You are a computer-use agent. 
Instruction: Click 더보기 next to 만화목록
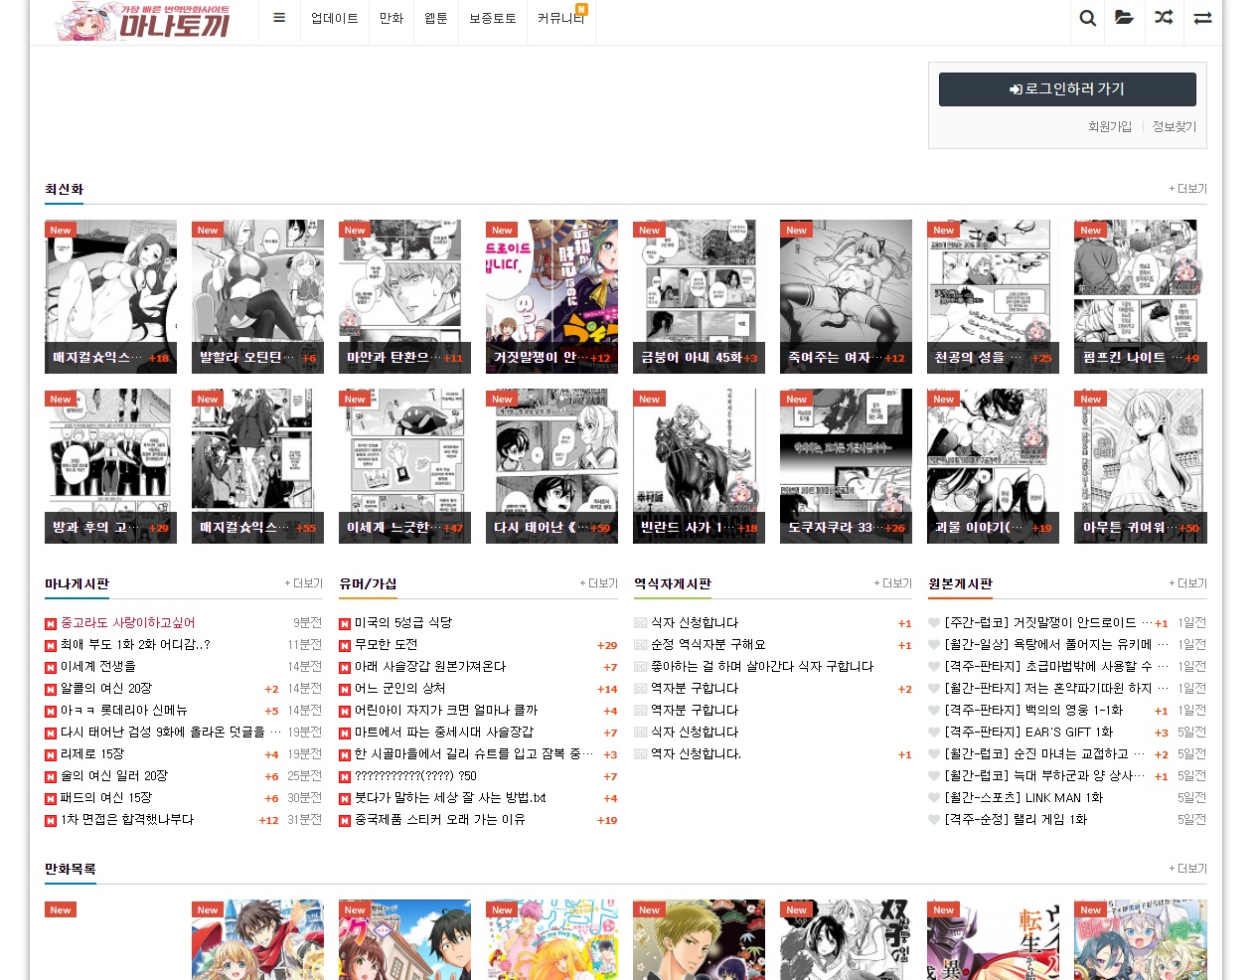[x=1188, y=869]
